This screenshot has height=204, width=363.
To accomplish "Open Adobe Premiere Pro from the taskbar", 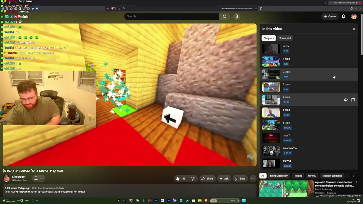I will pyautogui.click(x=168, y=201).
